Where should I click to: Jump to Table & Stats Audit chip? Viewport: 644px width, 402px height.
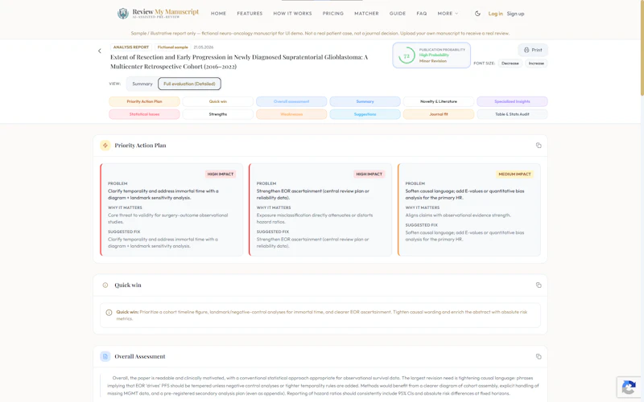(512, 114)
